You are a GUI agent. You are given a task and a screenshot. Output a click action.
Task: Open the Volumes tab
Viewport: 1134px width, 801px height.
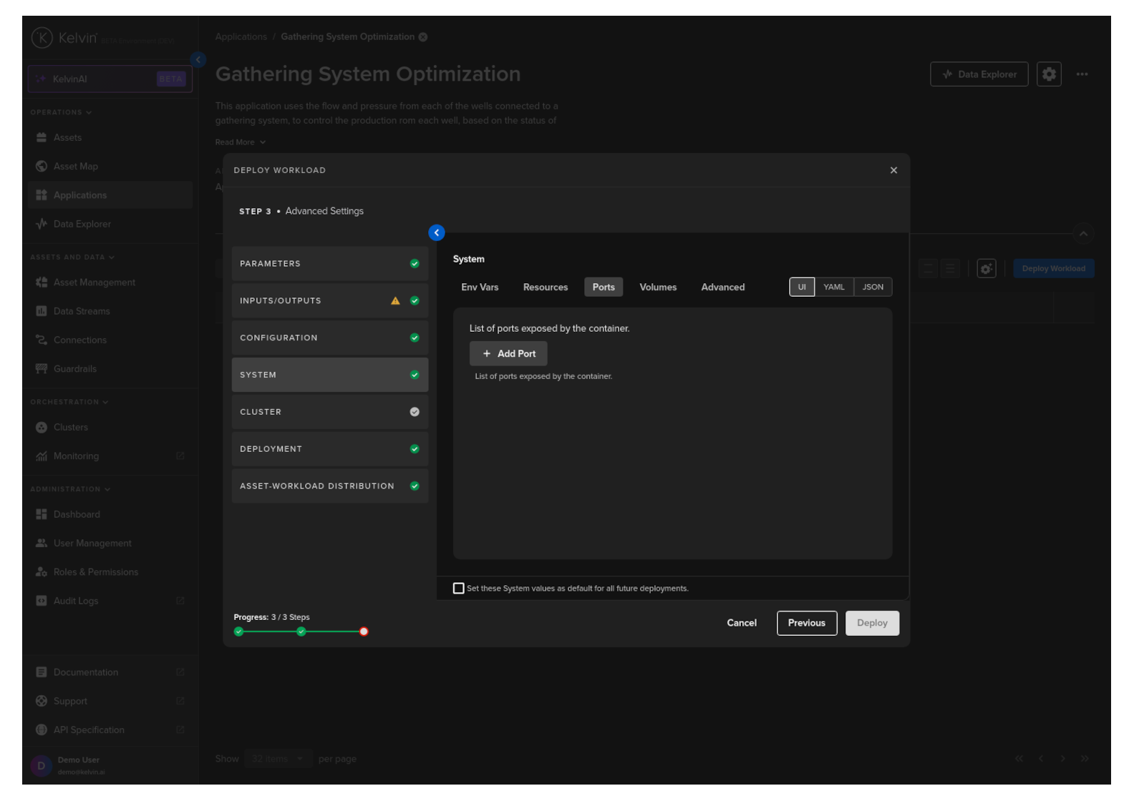click(x=658, y=288)
